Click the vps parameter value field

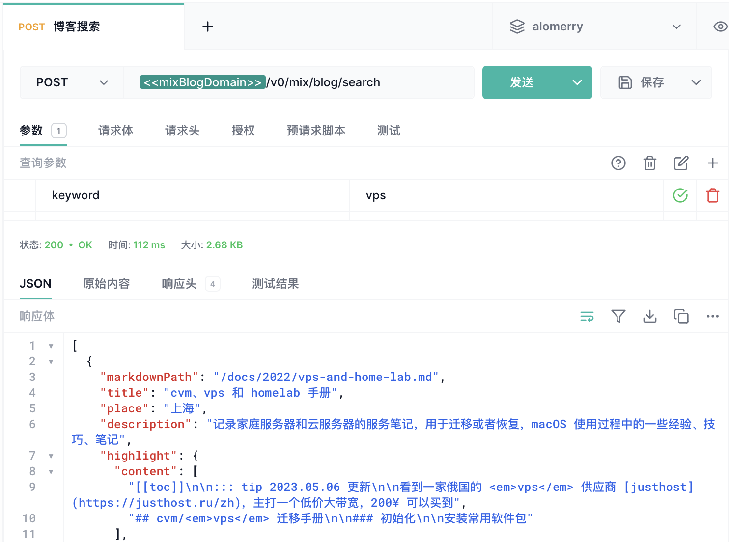click(x=506, y=195)
